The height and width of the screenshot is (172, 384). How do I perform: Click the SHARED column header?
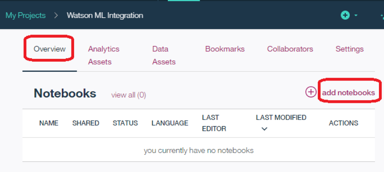(x=86, y=123)
